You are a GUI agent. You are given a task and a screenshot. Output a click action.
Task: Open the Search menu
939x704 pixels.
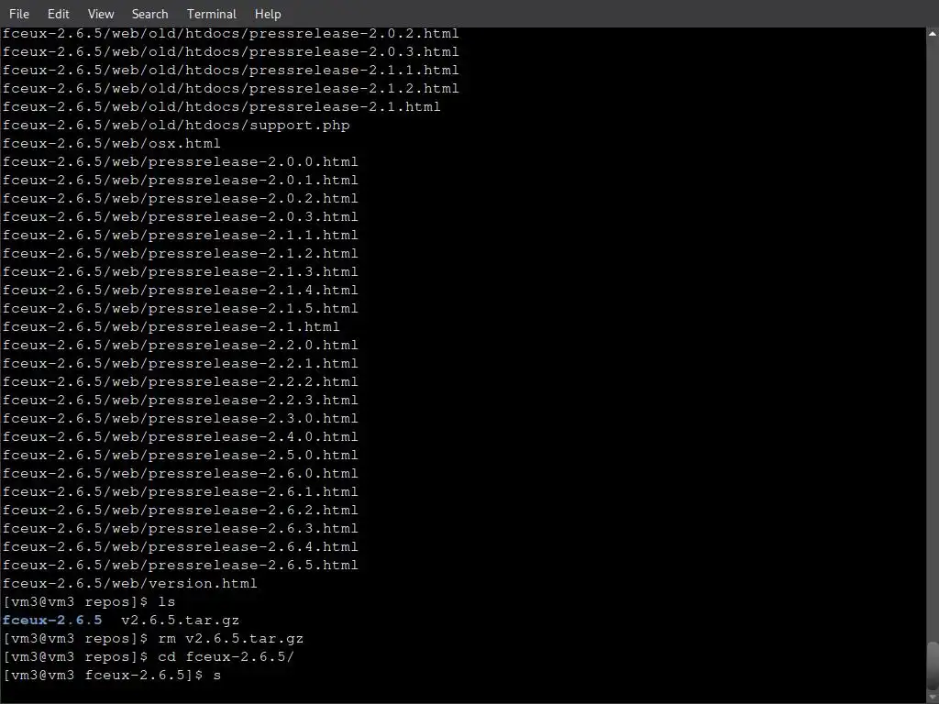coord(149,14)
